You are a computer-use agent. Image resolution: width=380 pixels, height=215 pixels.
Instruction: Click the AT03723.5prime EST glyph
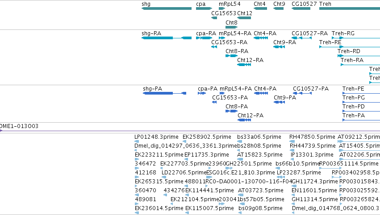coord(240,194)
